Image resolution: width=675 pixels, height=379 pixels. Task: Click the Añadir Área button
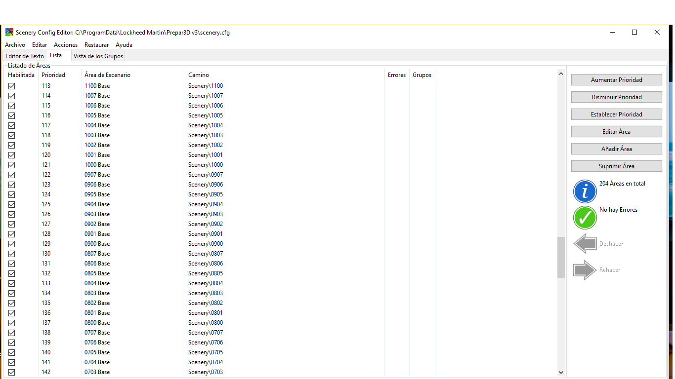[616, 149]
